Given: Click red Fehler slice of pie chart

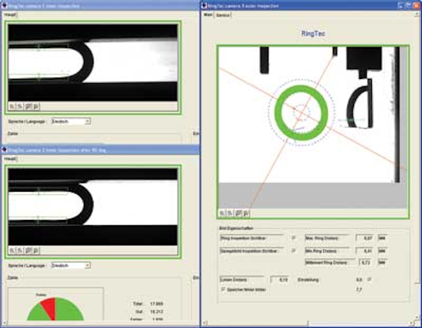Looking at the screenshot, I should pyautogui.click(x=50, y=306).
